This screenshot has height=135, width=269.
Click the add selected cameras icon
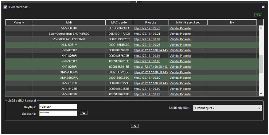coord(84,113)
